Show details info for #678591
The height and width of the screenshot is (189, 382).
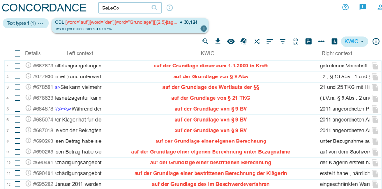pos(28,86)
